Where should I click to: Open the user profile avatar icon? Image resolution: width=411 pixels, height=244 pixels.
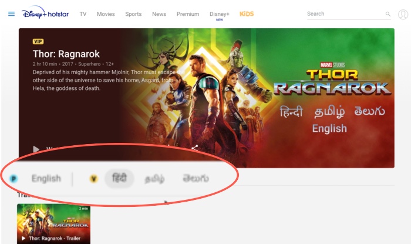pos(403,14)
